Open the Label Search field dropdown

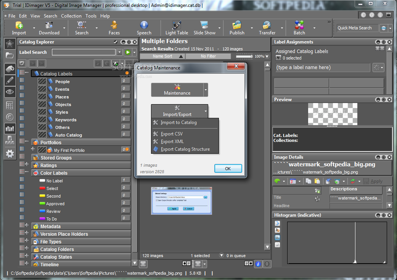point(119,52)
